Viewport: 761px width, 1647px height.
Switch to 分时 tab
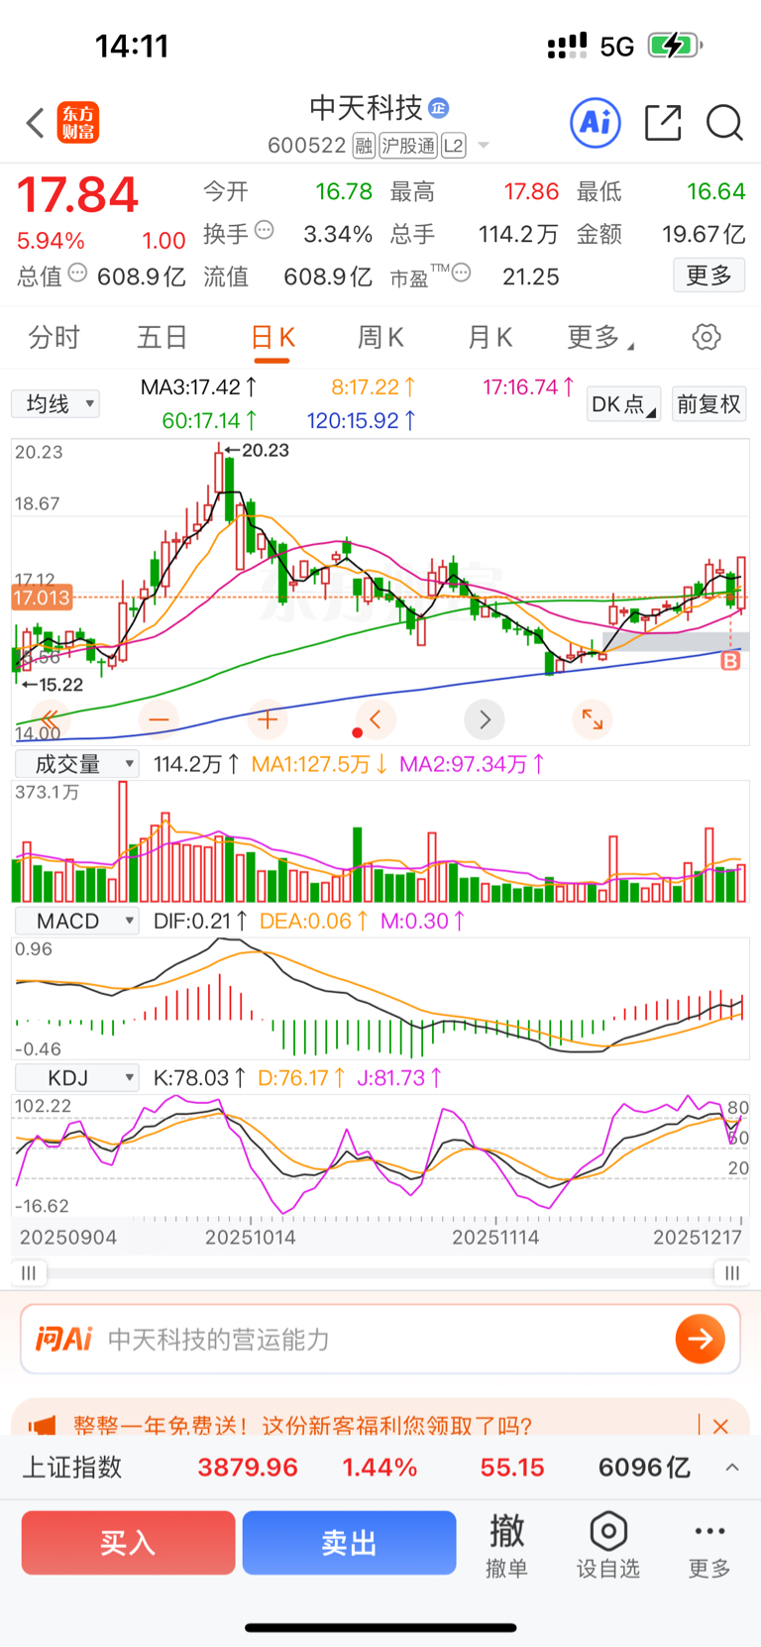[x=54, y=338]
